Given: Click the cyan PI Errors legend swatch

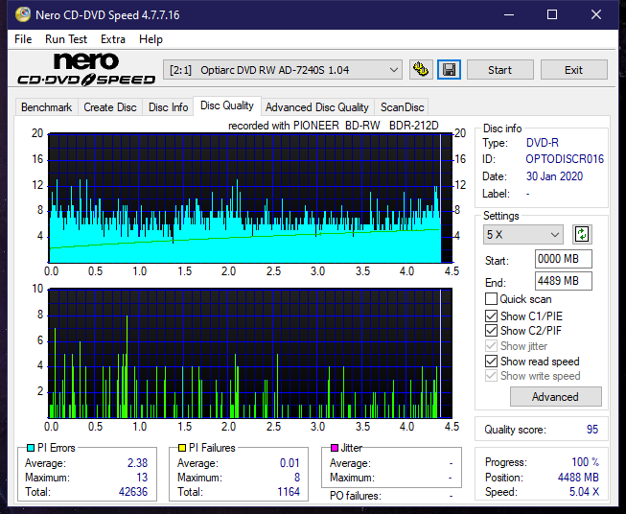Looking at the screenshot, I should [x=30, y=448].
